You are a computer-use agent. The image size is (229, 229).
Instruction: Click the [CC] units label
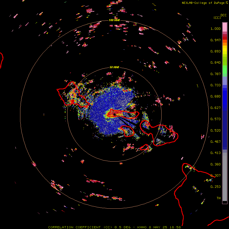[217, 18]
